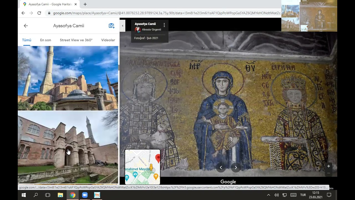
Task: Zoom out with the minus button
Action: pos(329,173)
